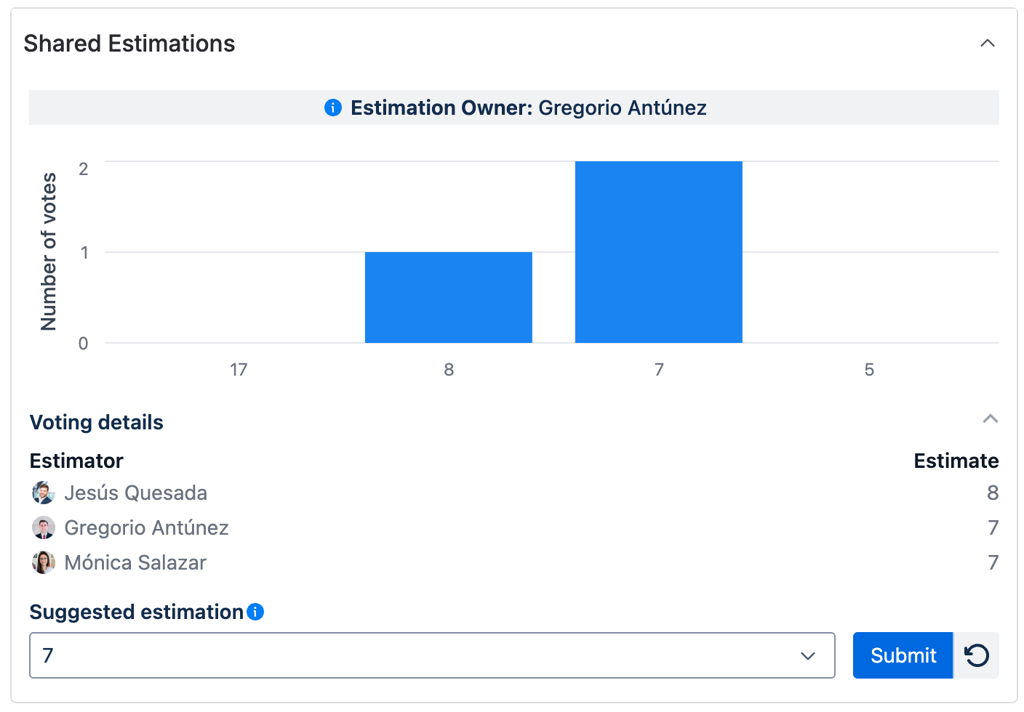Click the axis label 17 on the chart
Viewport: 1024px width, 712px height.
(x=239, y=369)
